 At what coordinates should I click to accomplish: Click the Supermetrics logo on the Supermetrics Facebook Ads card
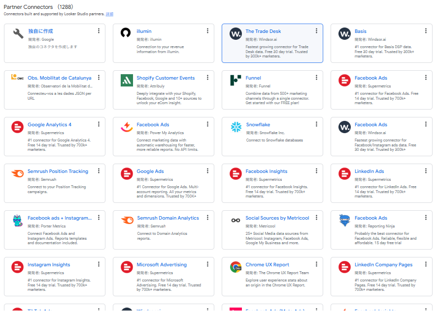tap(344, 80)
